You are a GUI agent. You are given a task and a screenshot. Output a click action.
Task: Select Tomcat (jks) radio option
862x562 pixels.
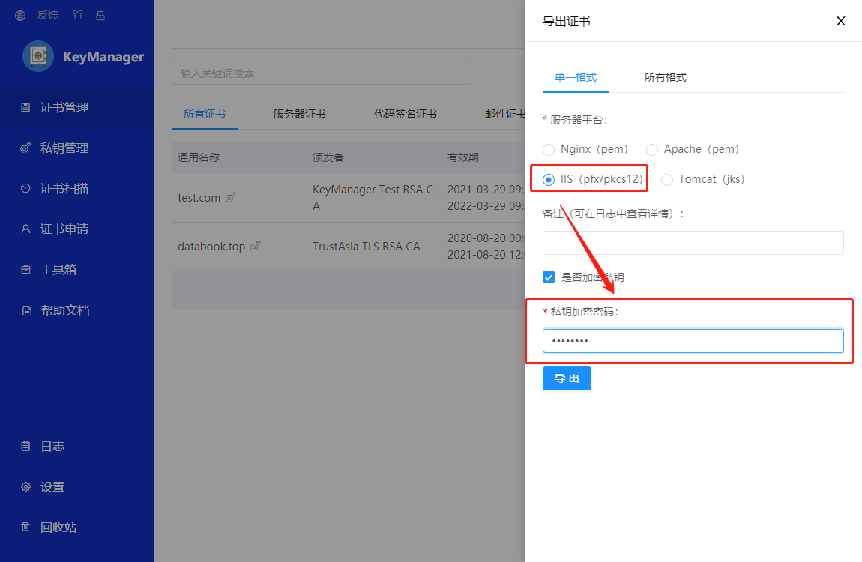point(667,180)
